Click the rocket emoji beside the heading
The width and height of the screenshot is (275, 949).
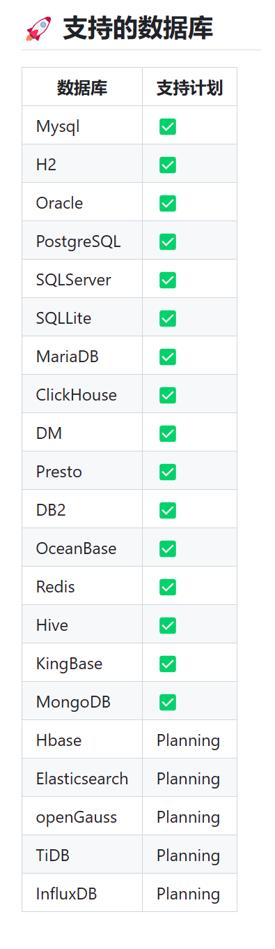[x=38, y=29]
